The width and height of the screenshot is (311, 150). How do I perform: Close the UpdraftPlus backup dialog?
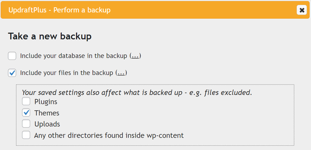tap(302, 10)
